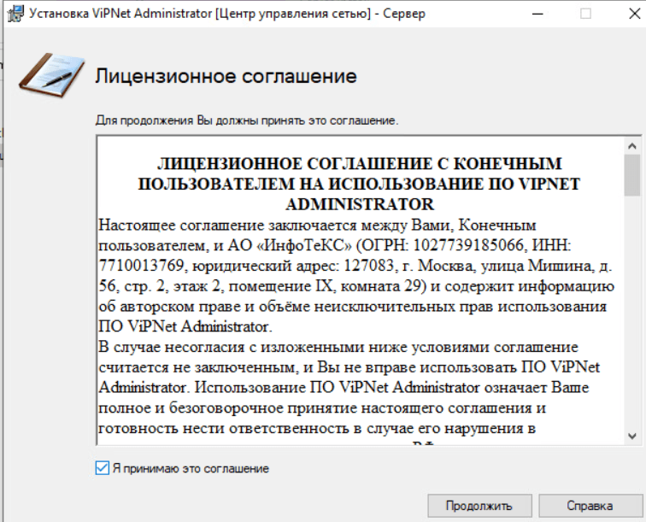Click text "Для продолжения Вы должны принять это соглашение."

click(247, 120)
